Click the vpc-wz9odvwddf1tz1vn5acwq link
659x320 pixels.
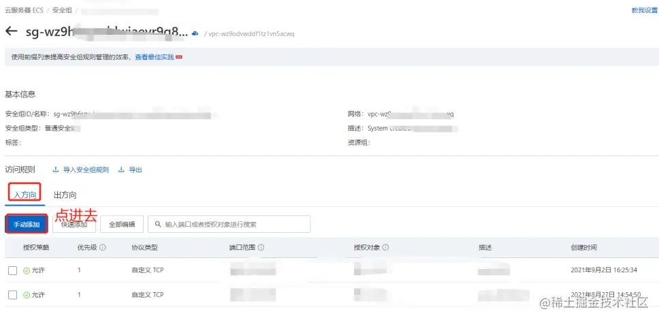(251, 34)
